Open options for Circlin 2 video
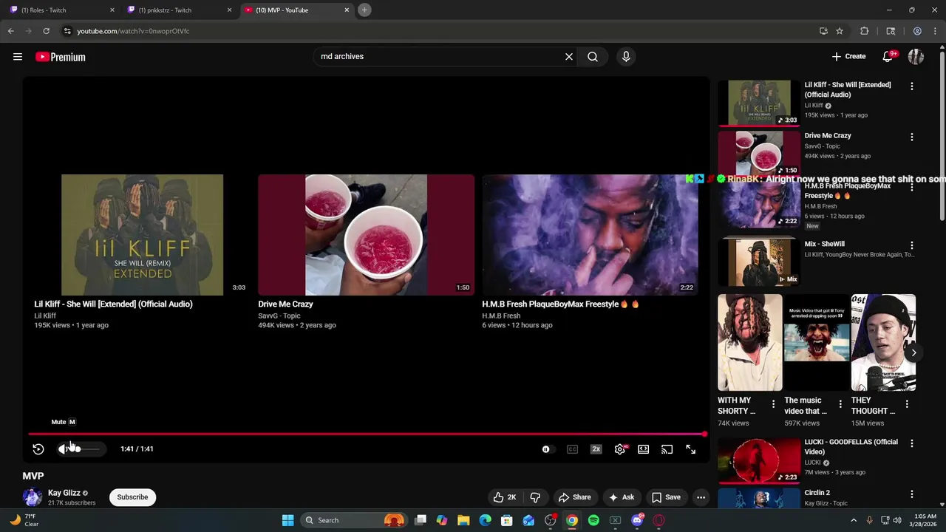This screenshot has width=946, height=532. click(912, 494)
